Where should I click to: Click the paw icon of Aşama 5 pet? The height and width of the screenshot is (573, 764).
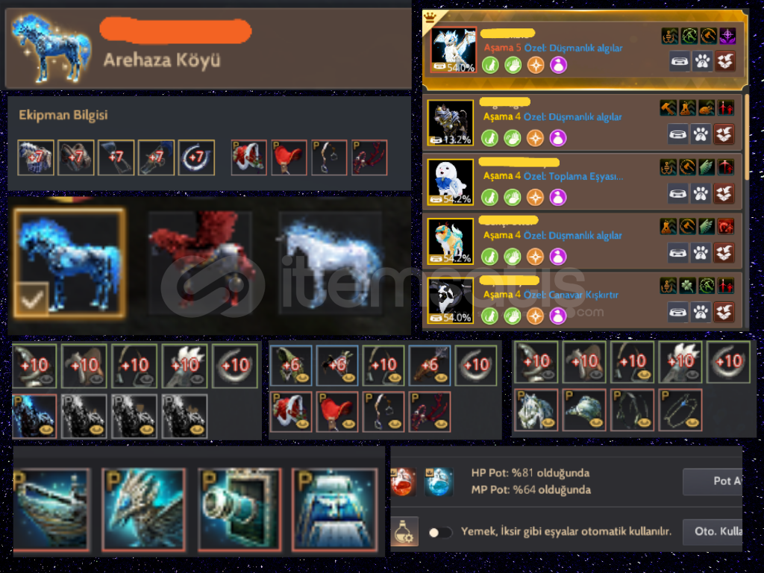pos(702,61)
